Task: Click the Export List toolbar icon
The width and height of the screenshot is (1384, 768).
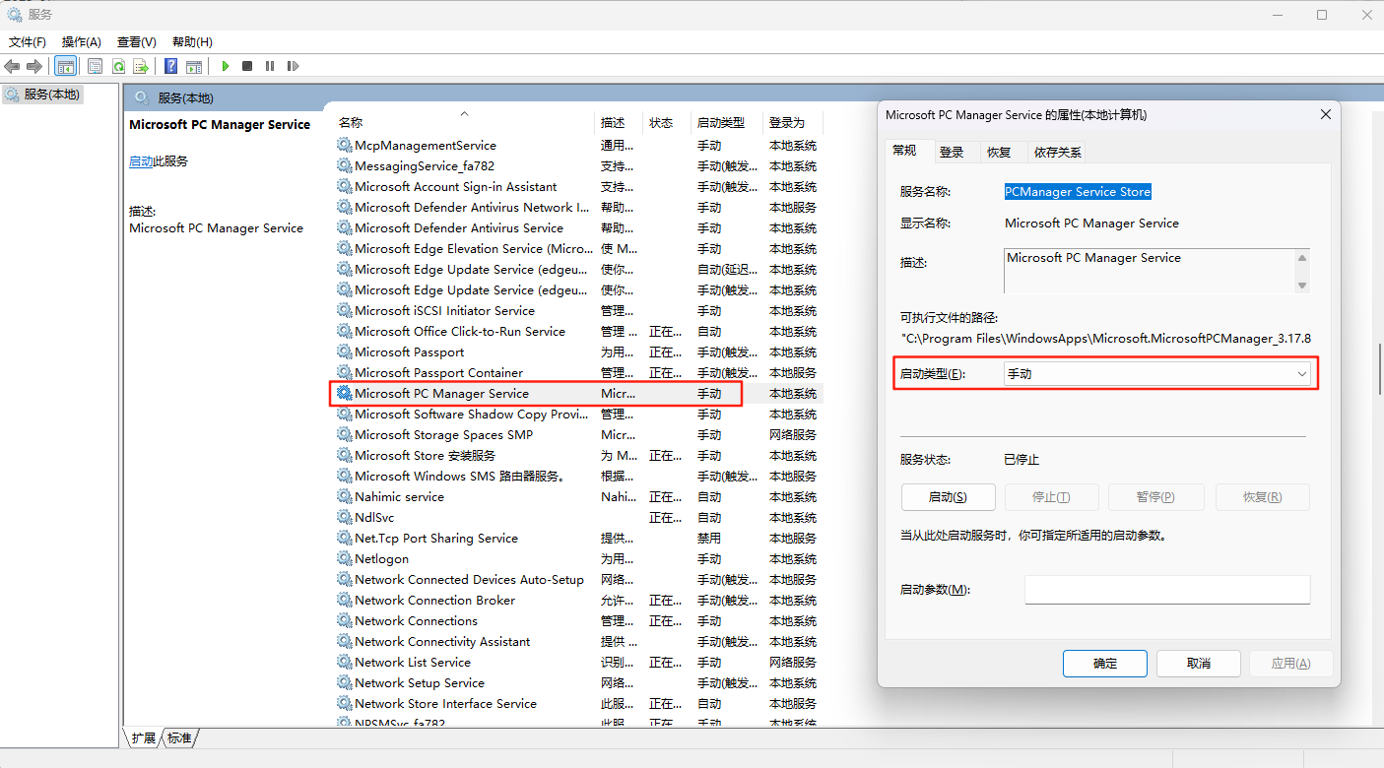Action: [x=141, y=66]
